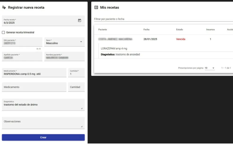The height and width of the screenshot is (145, 233).
Task: Enable Generar receta trimestral checkbox
Action: tap(3, 32)
